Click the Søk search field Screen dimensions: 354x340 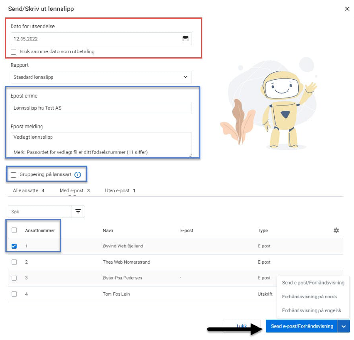(x=40, y=211)
